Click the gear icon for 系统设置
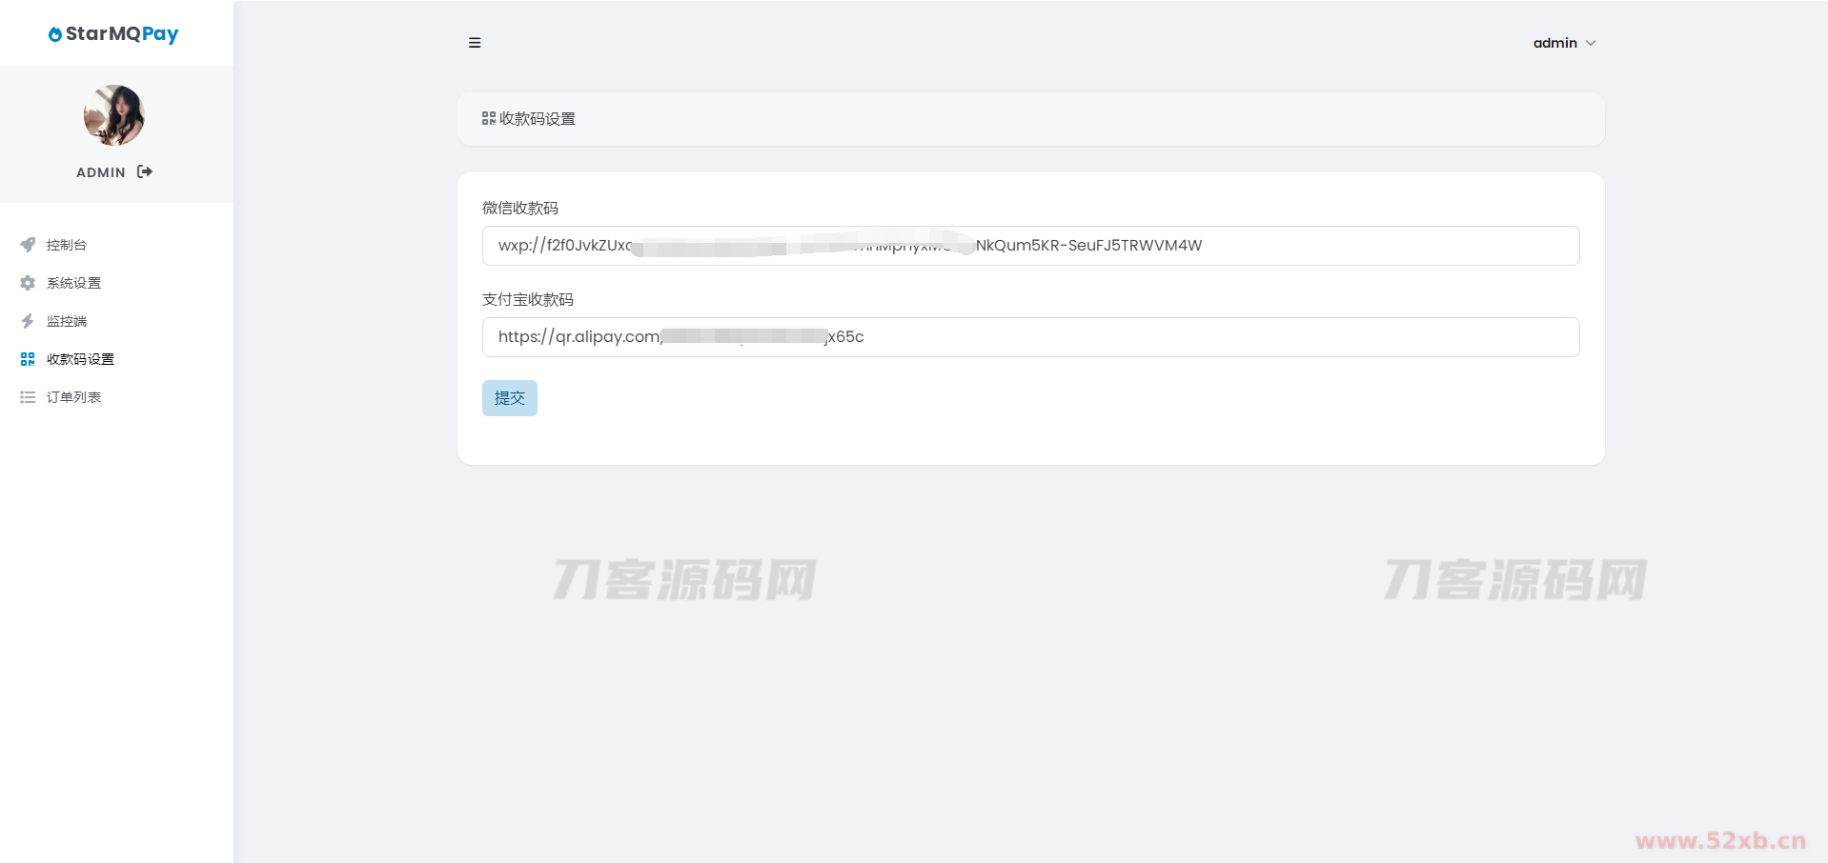Screen dimensions: 1828x863 click(28, 283)
